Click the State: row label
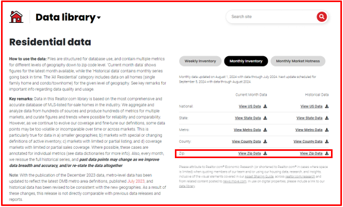 184,118
